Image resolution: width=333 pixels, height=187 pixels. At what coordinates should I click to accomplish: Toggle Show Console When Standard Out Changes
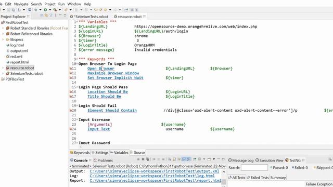pyautogui.click(x=184, y=159)
